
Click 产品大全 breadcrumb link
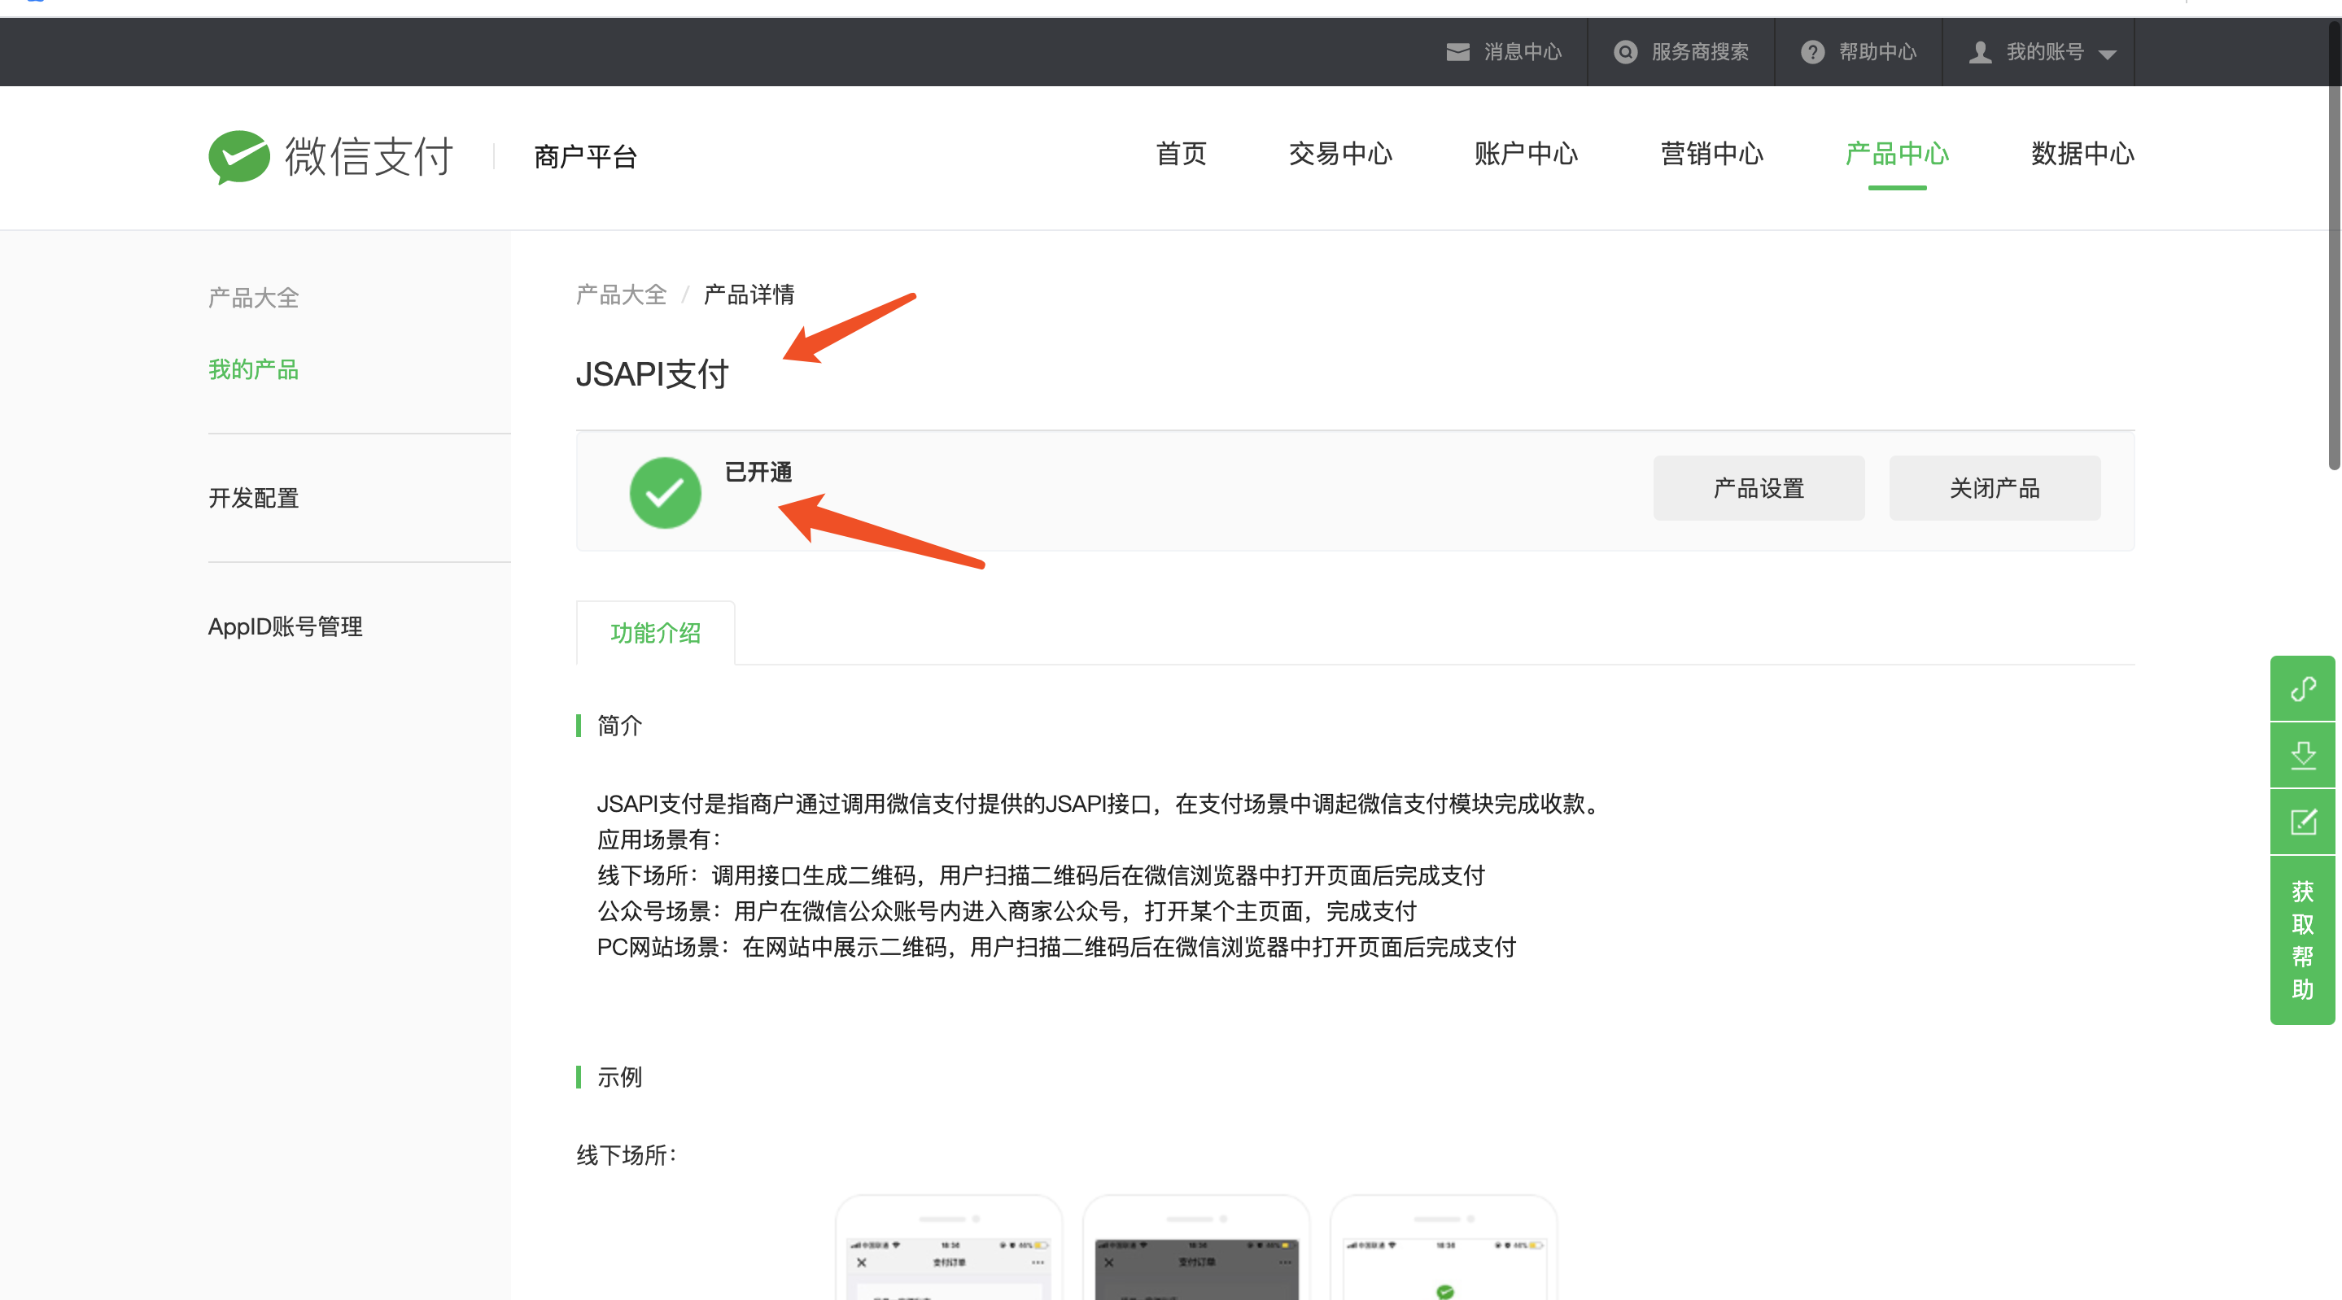coord(621,294)
